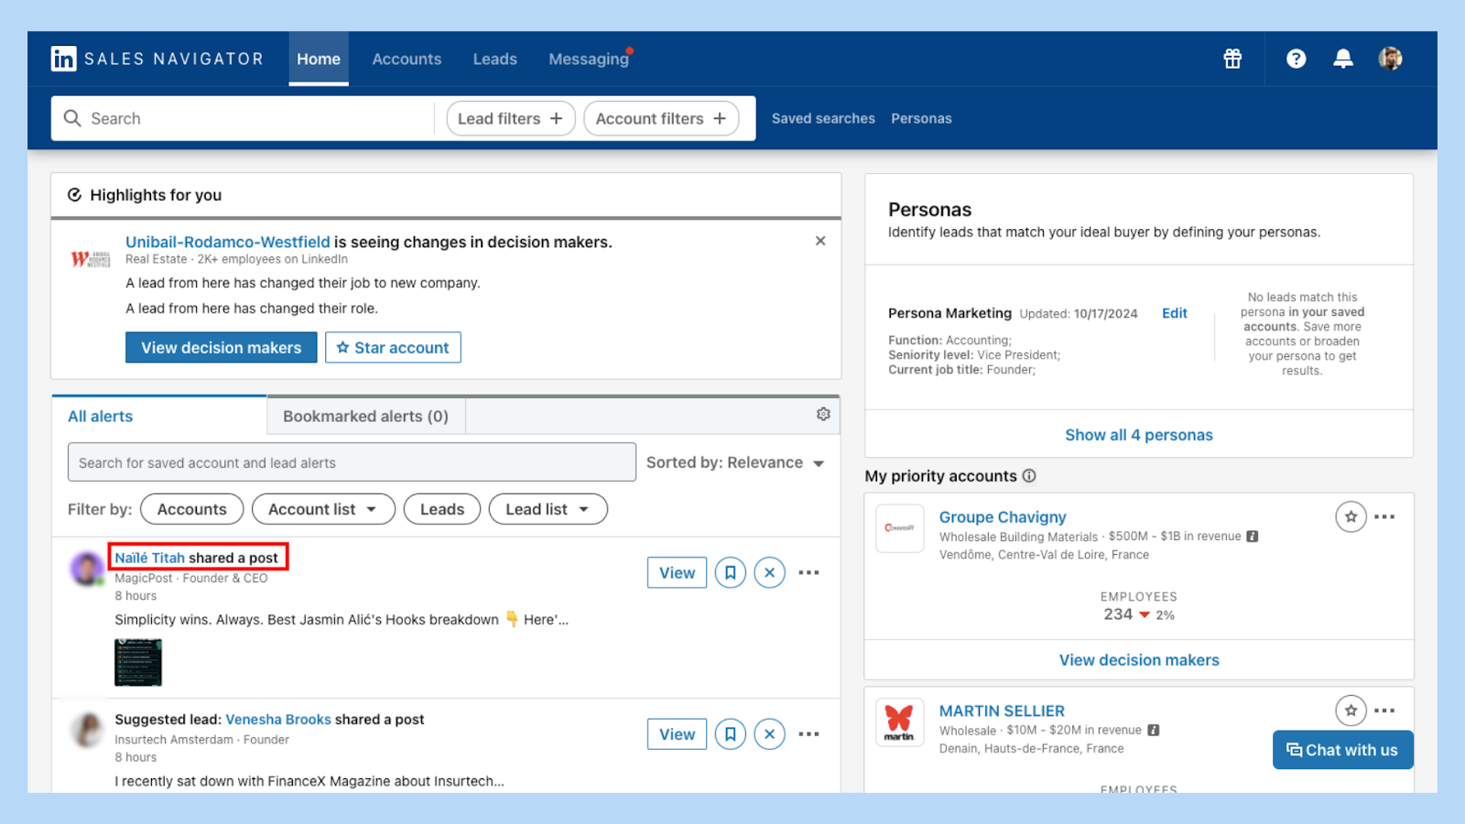View the Nailé Titah post alert

point(677,572)
